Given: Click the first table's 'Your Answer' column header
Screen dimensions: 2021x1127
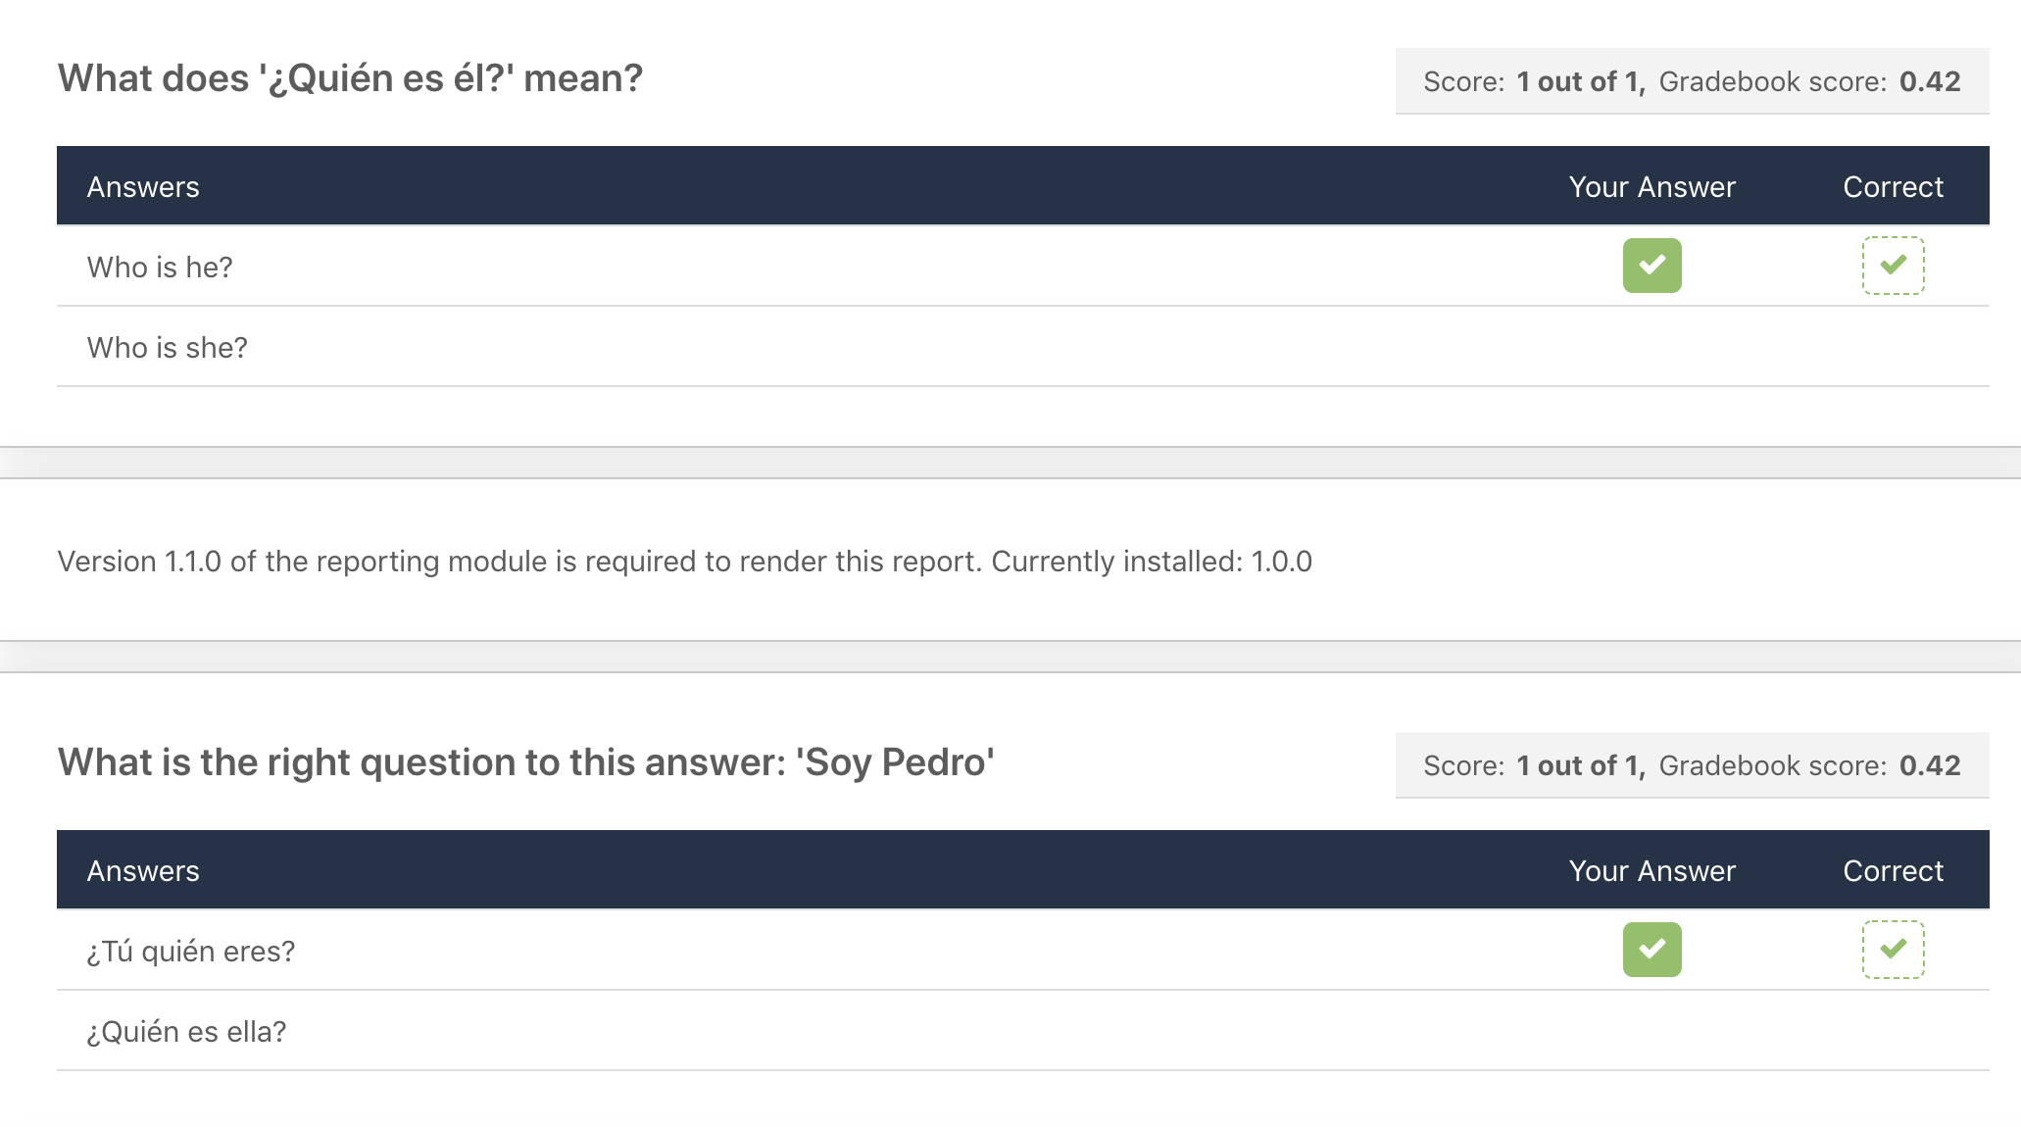Looking at the screenshot, I should (x=1651, y=187).
